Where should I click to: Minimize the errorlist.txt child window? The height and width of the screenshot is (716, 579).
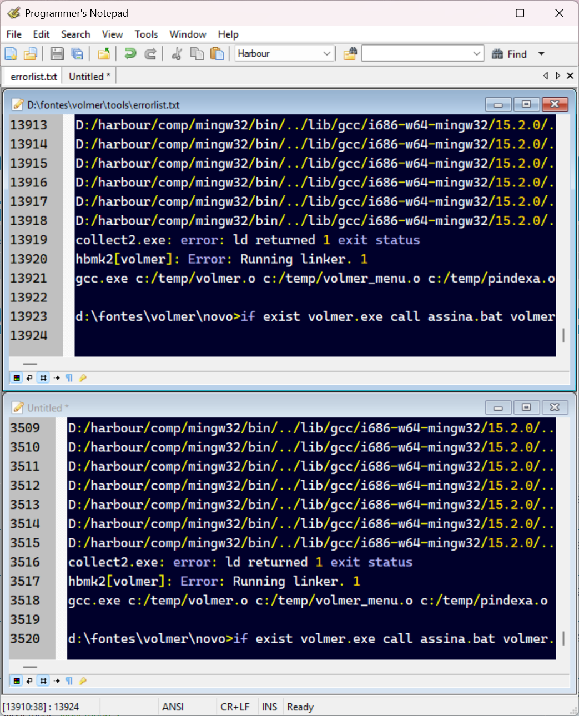coord(498,104)
